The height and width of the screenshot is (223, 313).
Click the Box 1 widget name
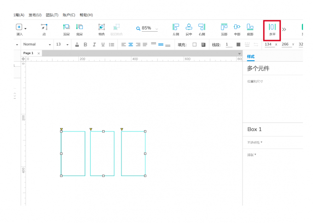point(255,129)
